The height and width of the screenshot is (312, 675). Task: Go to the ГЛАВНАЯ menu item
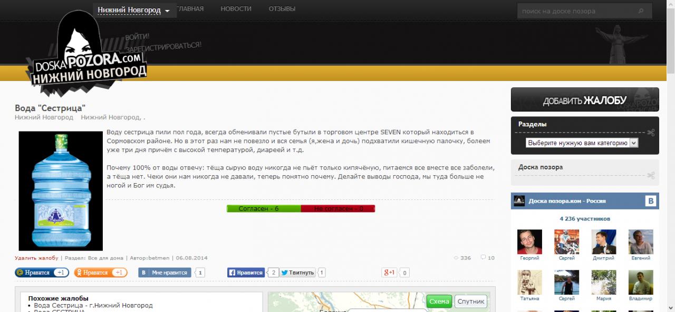pos(190,9)
